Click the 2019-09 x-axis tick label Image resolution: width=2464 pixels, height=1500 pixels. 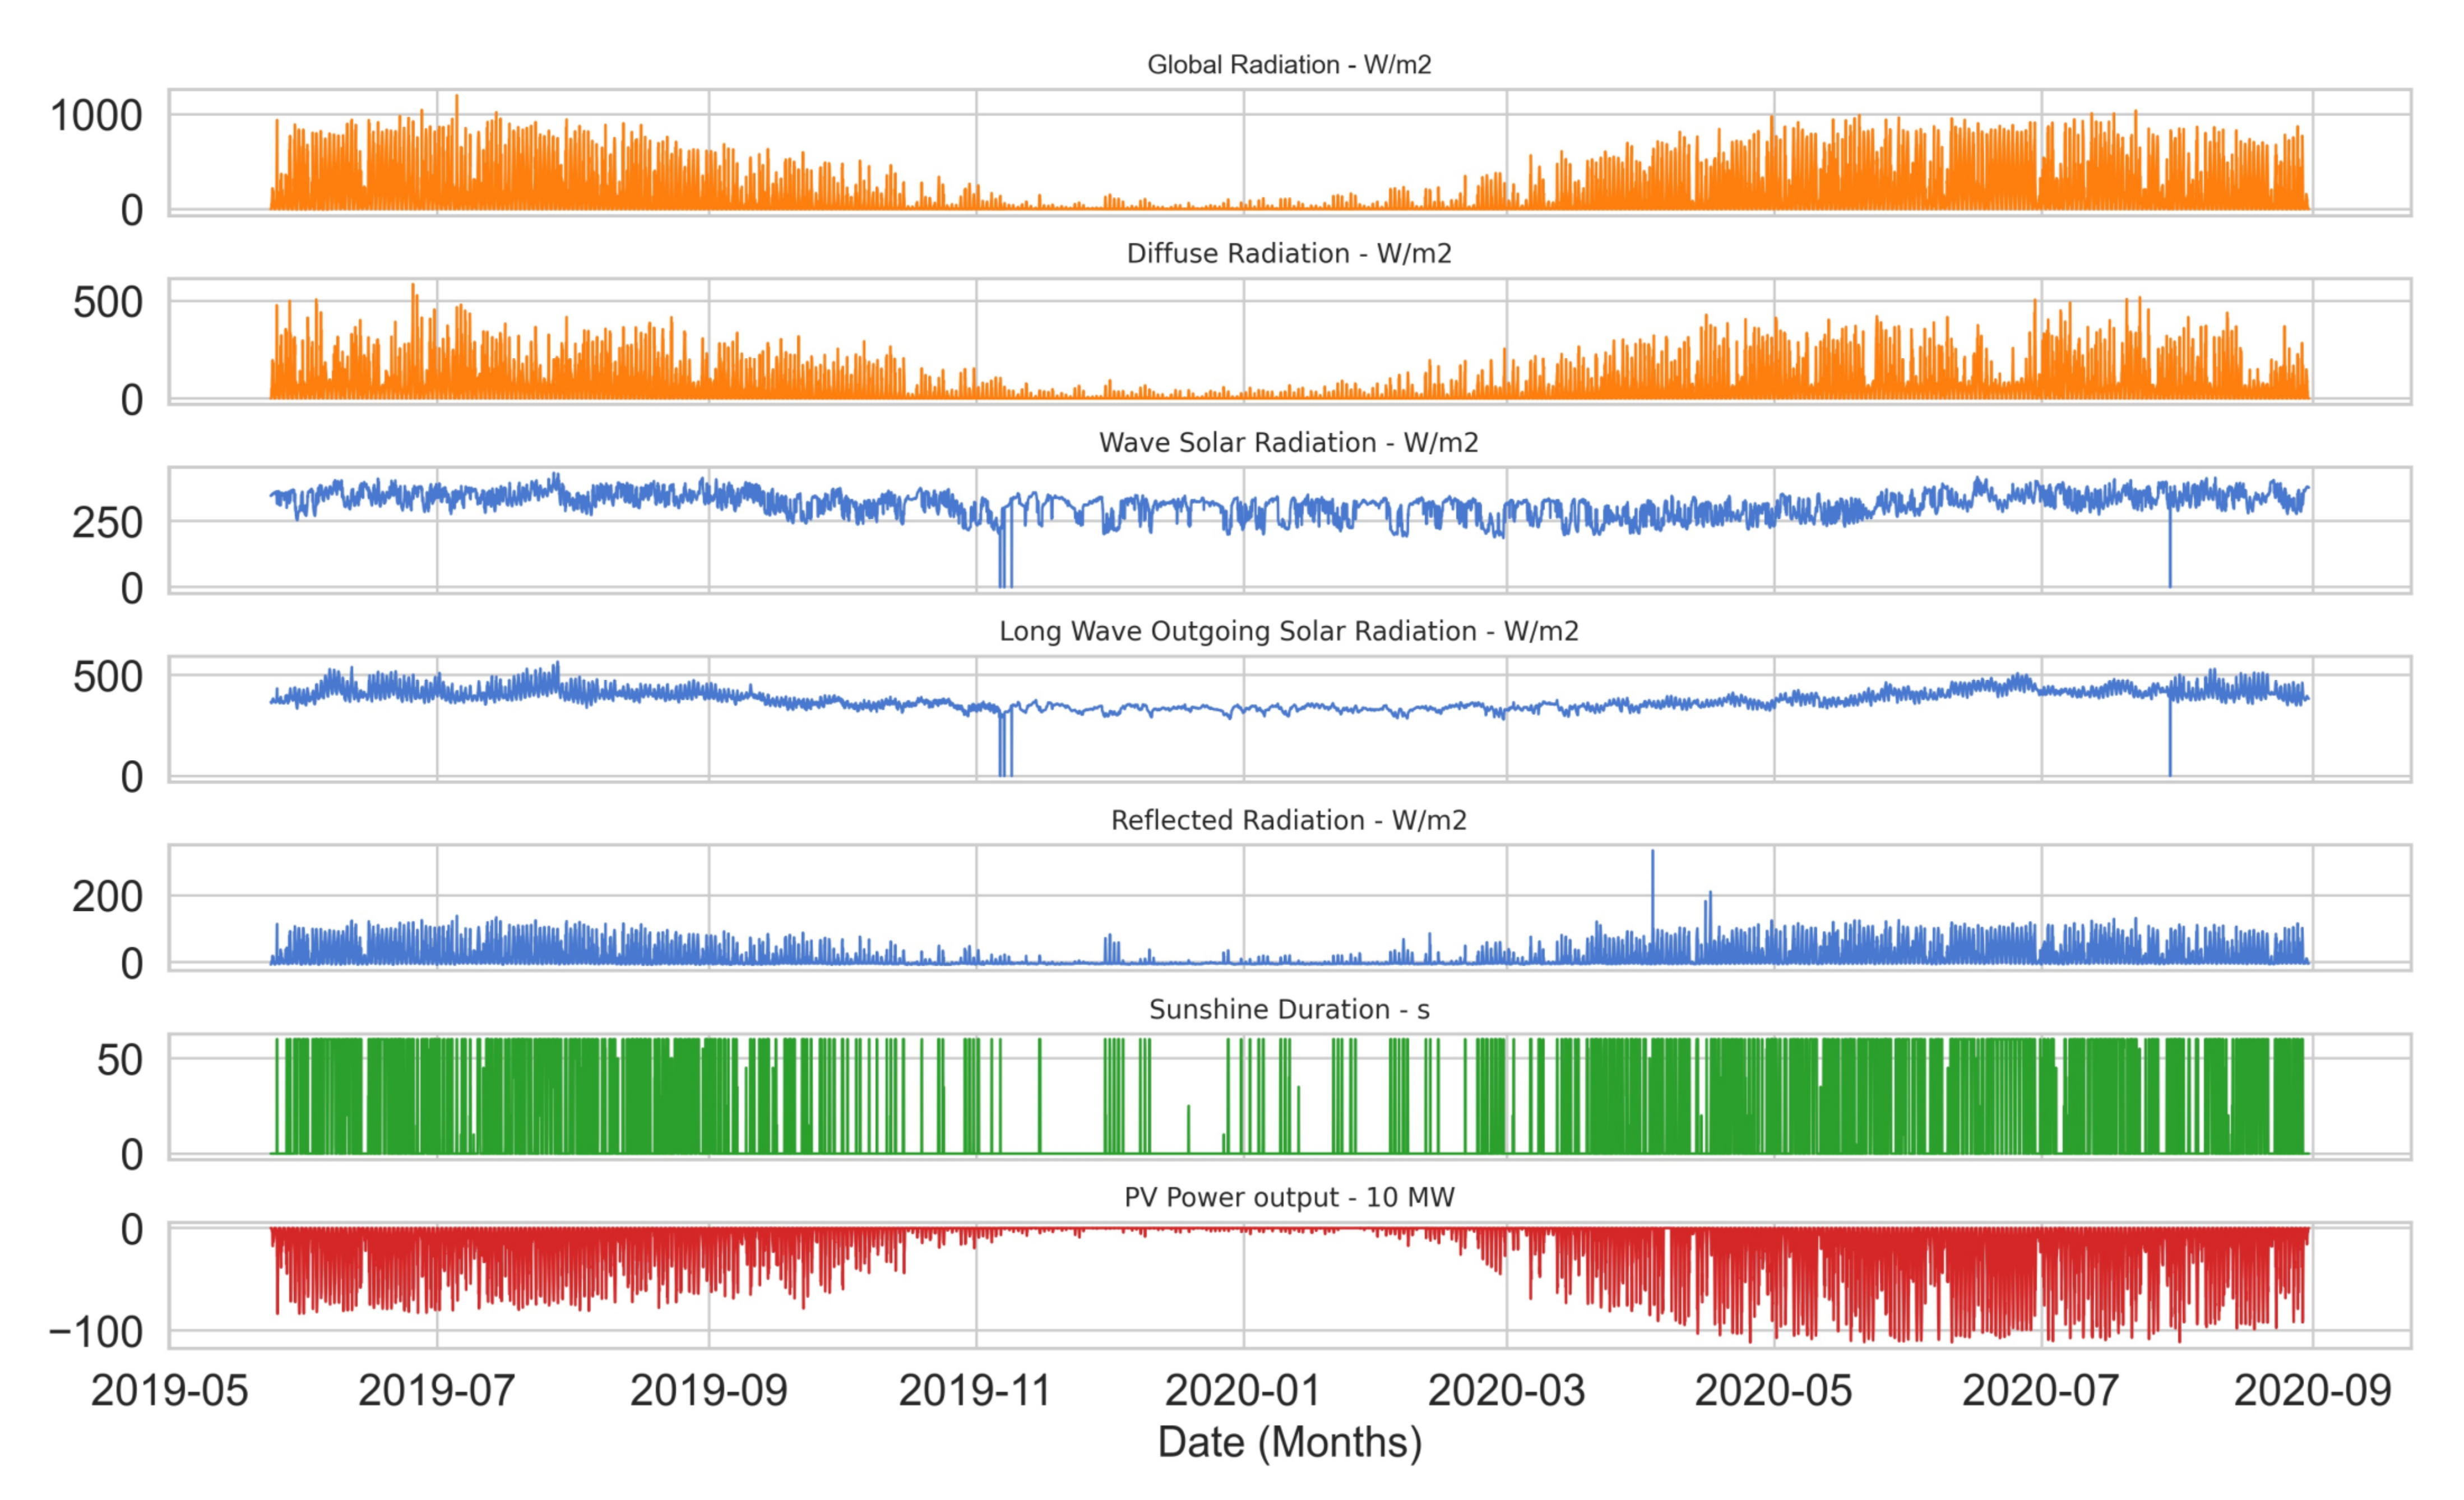tap(708, 1391)
